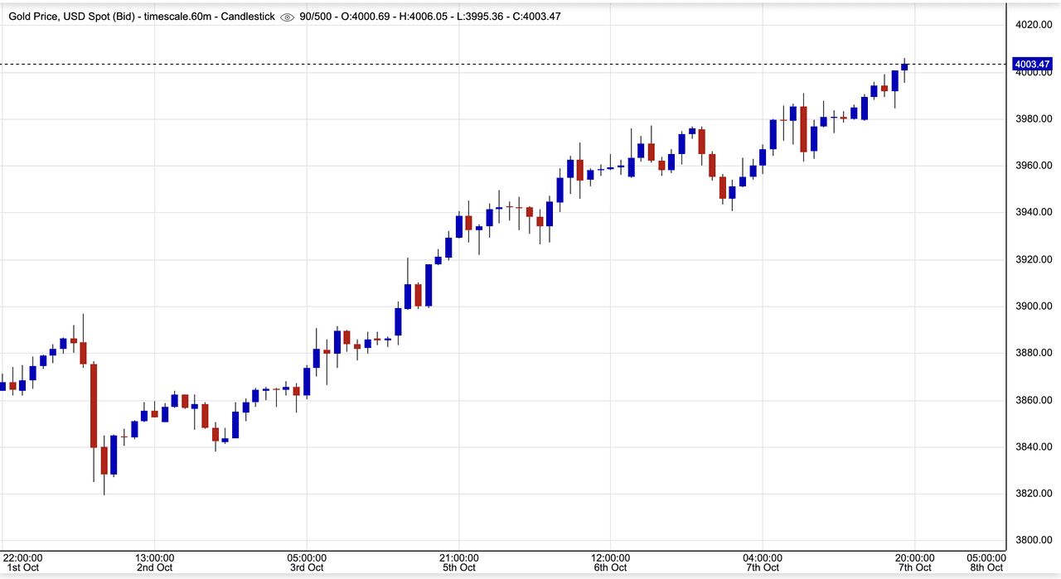1061x579 pixels.
Task: Click the 3800.00 price axis label
Action: (1034, 541)
